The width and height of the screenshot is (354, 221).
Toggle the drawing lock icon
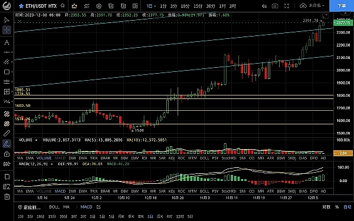pos(6,154)
